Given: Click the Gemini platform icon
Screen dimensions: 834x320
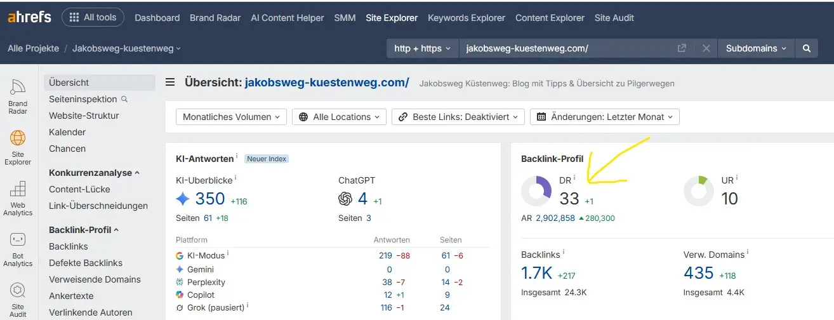Looking at the screenshot, I should (x=180, y=269).
